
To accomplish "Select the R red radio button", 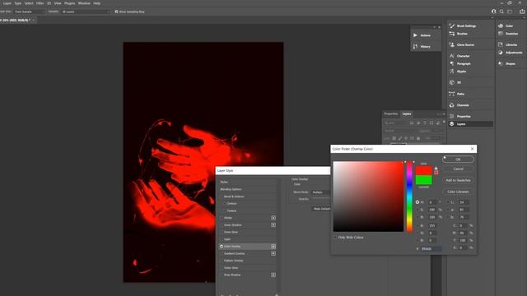I will tap(417, 225).
